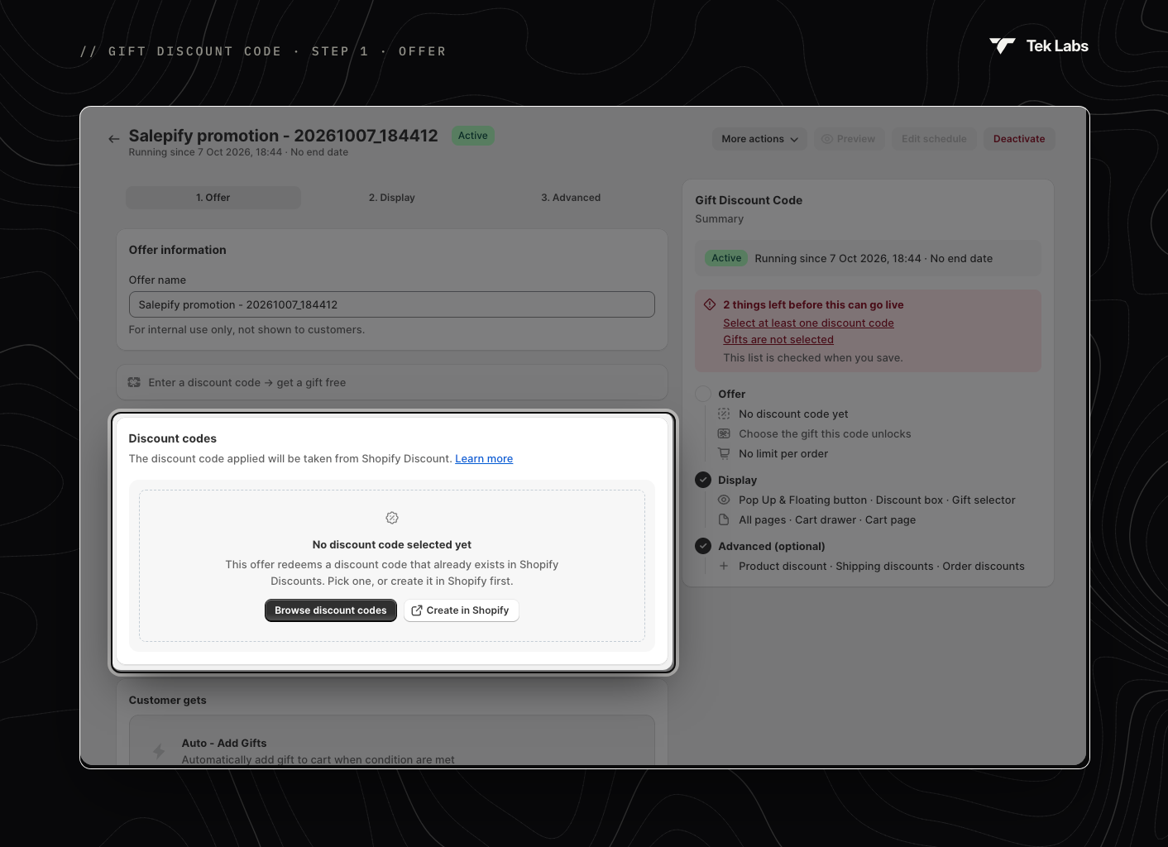Screen dimensions: 1168x847
Task: Click "For internal use only, not shown to customers." hint
Action: coord(247,330)
